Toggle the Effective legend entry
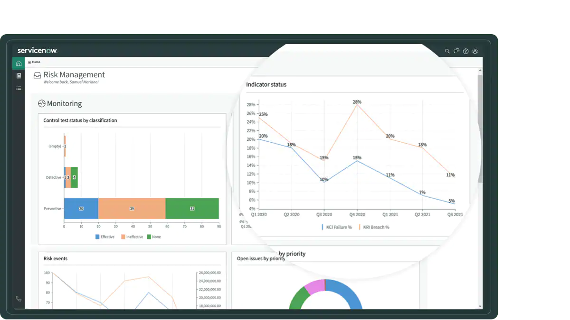This screenshot has width=570, height=320. pos(104,237)
